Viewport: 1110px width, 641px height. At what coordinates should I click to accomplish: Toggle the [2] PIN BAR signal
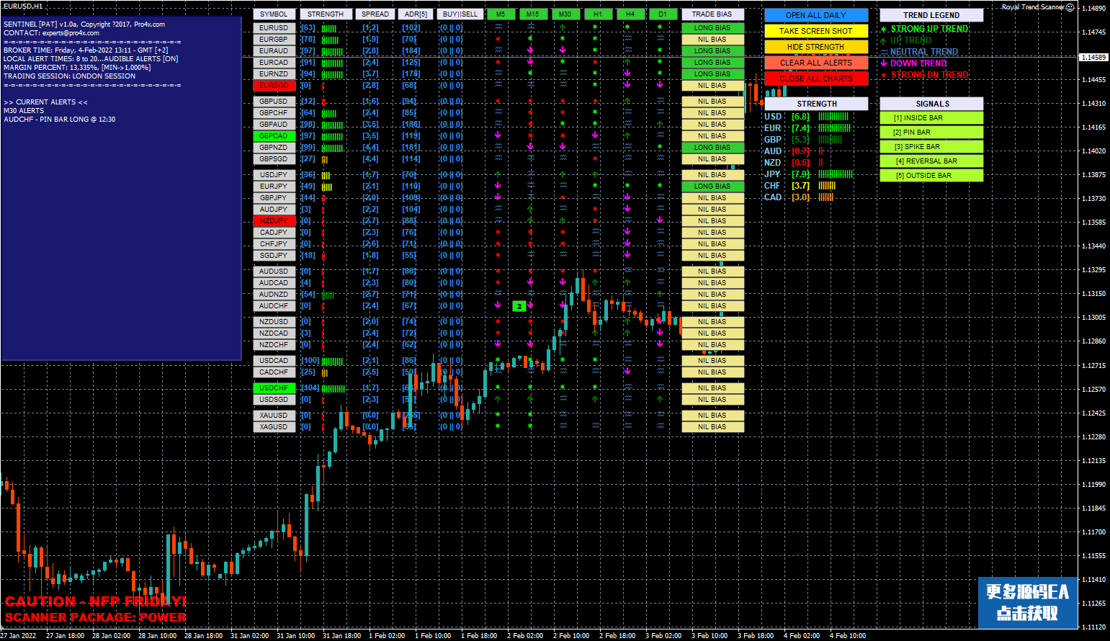click(x=931, y=133)
